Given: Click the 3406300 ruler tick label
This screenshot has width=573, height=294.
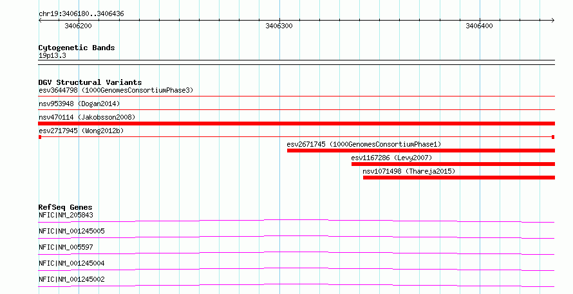Looking at the screenshot, I should point(279,26).
